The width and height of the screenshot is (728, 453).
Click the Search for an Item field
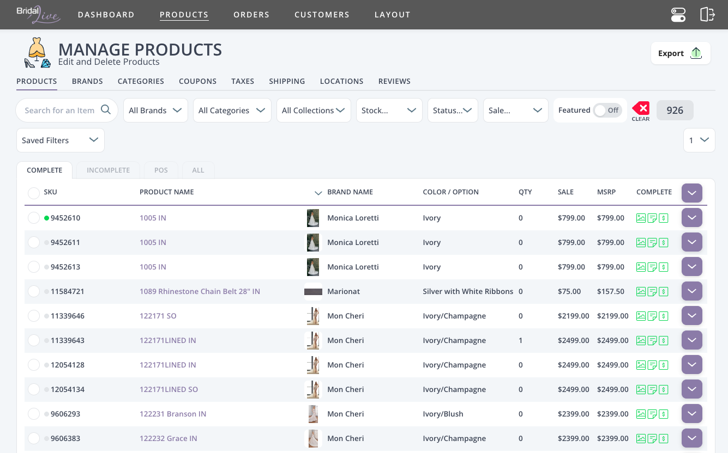tap(60, 110)
